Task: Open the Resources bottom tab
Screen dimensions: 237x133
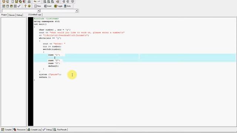Action: (20, 130)
